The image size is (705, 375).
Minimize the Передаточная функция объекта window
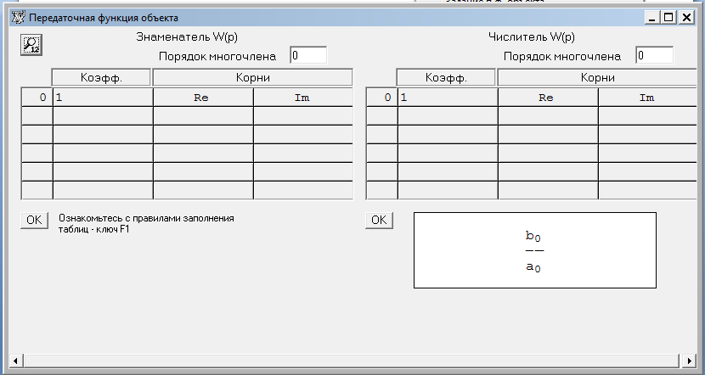coord(652,18)
